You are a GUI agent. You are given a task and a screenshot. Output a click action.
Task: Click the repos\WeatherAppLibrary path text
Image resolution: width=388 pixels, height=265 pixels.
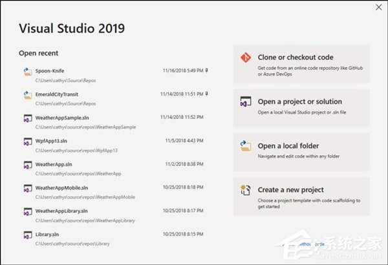pos(85,220)
